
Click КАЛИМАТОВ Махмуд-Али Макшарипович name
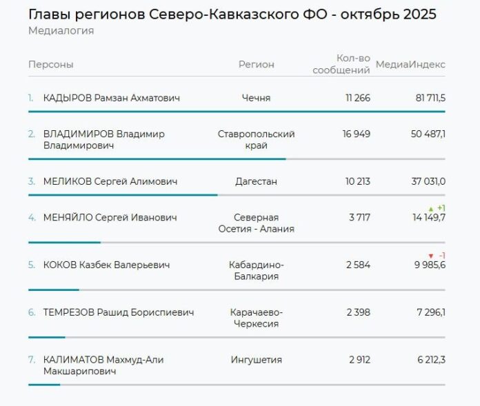point(103,365)
